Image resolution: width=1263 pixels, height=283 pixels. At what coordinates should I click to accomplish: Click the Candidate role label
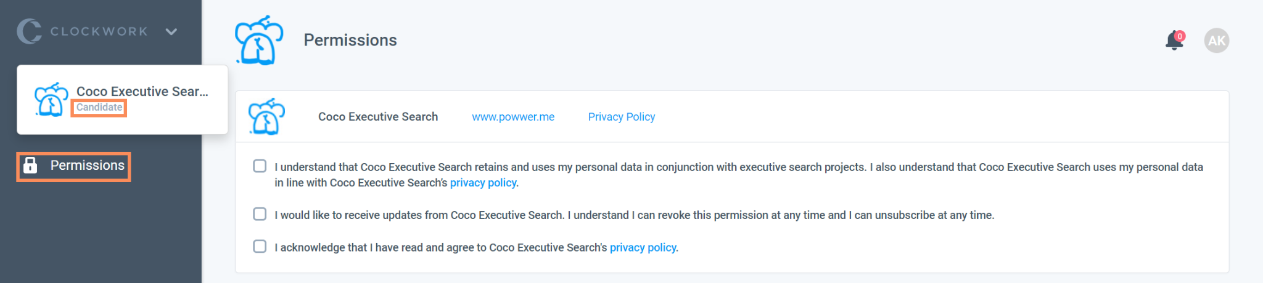pos(99,108)
